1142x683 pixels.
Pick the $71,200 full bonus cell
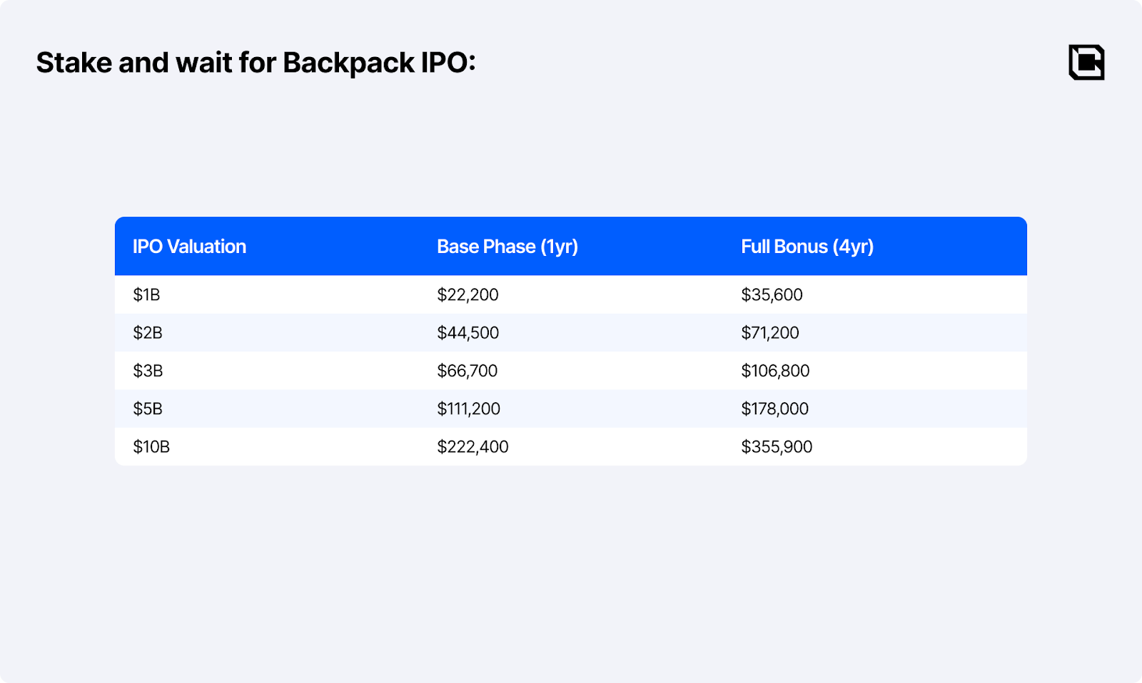coord(769,333)
